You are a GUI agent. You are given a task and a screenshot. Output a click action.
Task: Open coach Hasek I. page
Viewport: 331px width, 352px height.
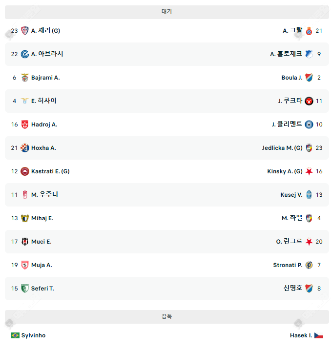(x=301, y=335)
